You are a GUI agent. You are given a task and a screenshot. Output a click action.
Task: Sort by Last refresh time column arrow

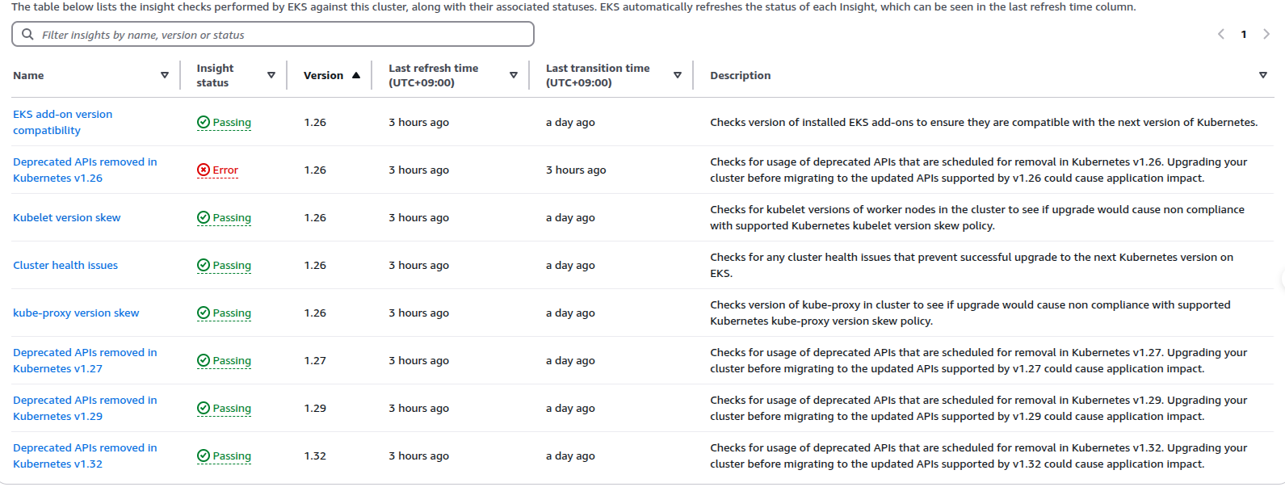[514, 75]
